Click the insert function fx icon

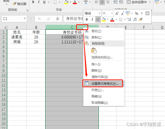(x=58, y=19)
